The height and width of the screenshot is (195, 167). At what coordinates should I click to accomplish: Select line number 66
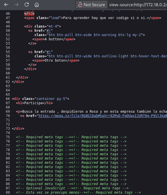[8, 99]
